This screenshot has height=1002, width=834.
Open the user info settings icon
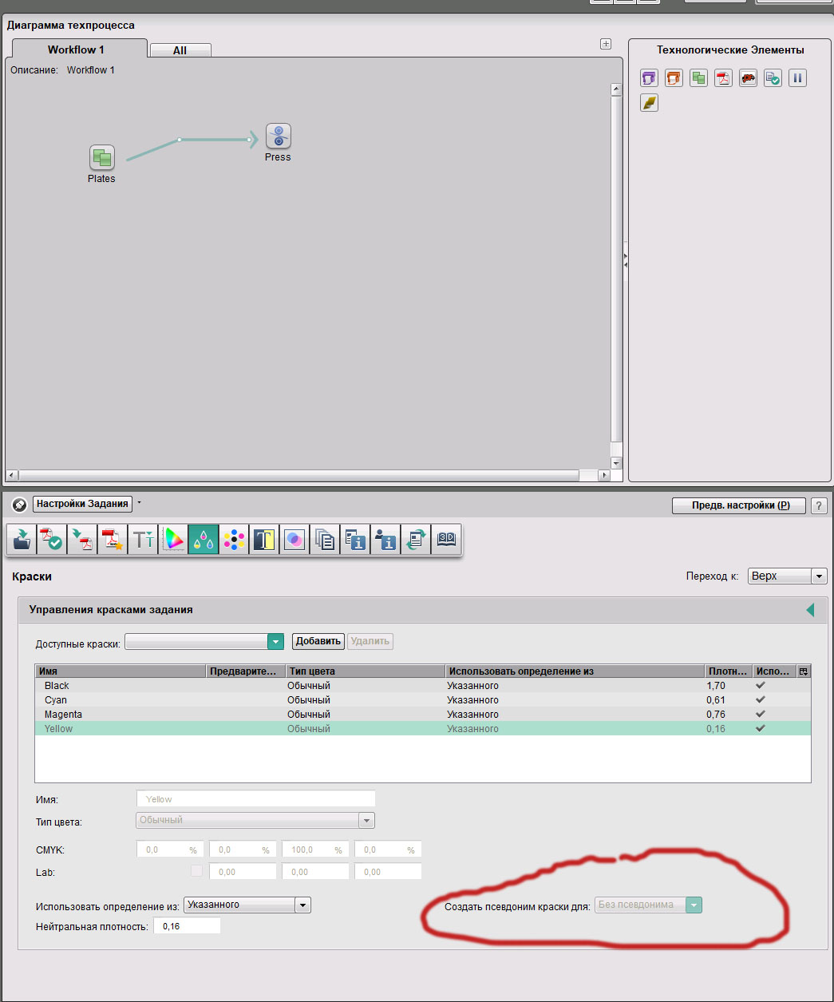[385, 540]
